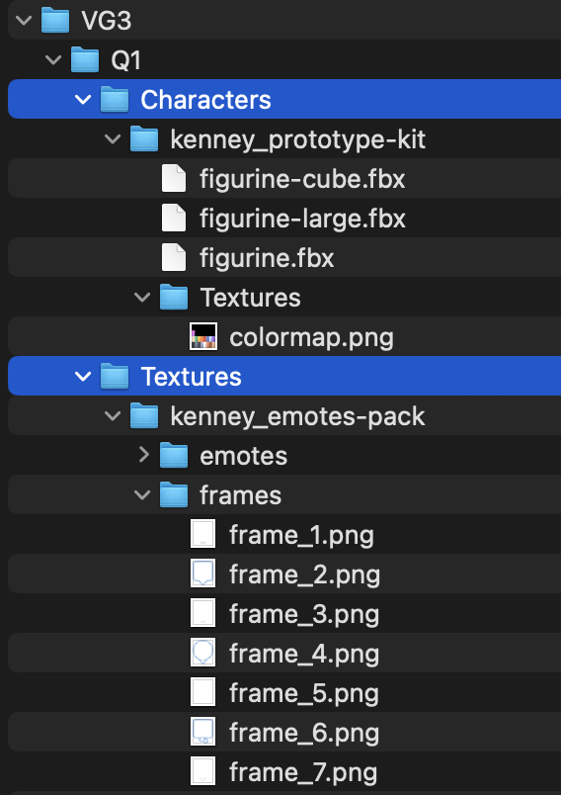Select the frame_7.png file name
Viewport: 561px width, 795px height.
tap(303, 772)
